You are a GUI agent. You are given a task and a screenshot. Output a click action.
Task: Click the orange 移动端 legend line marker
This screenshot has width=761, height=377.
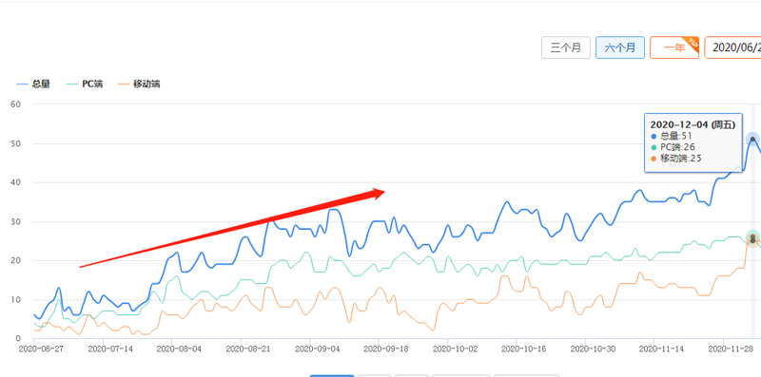[x=125, y=85]
